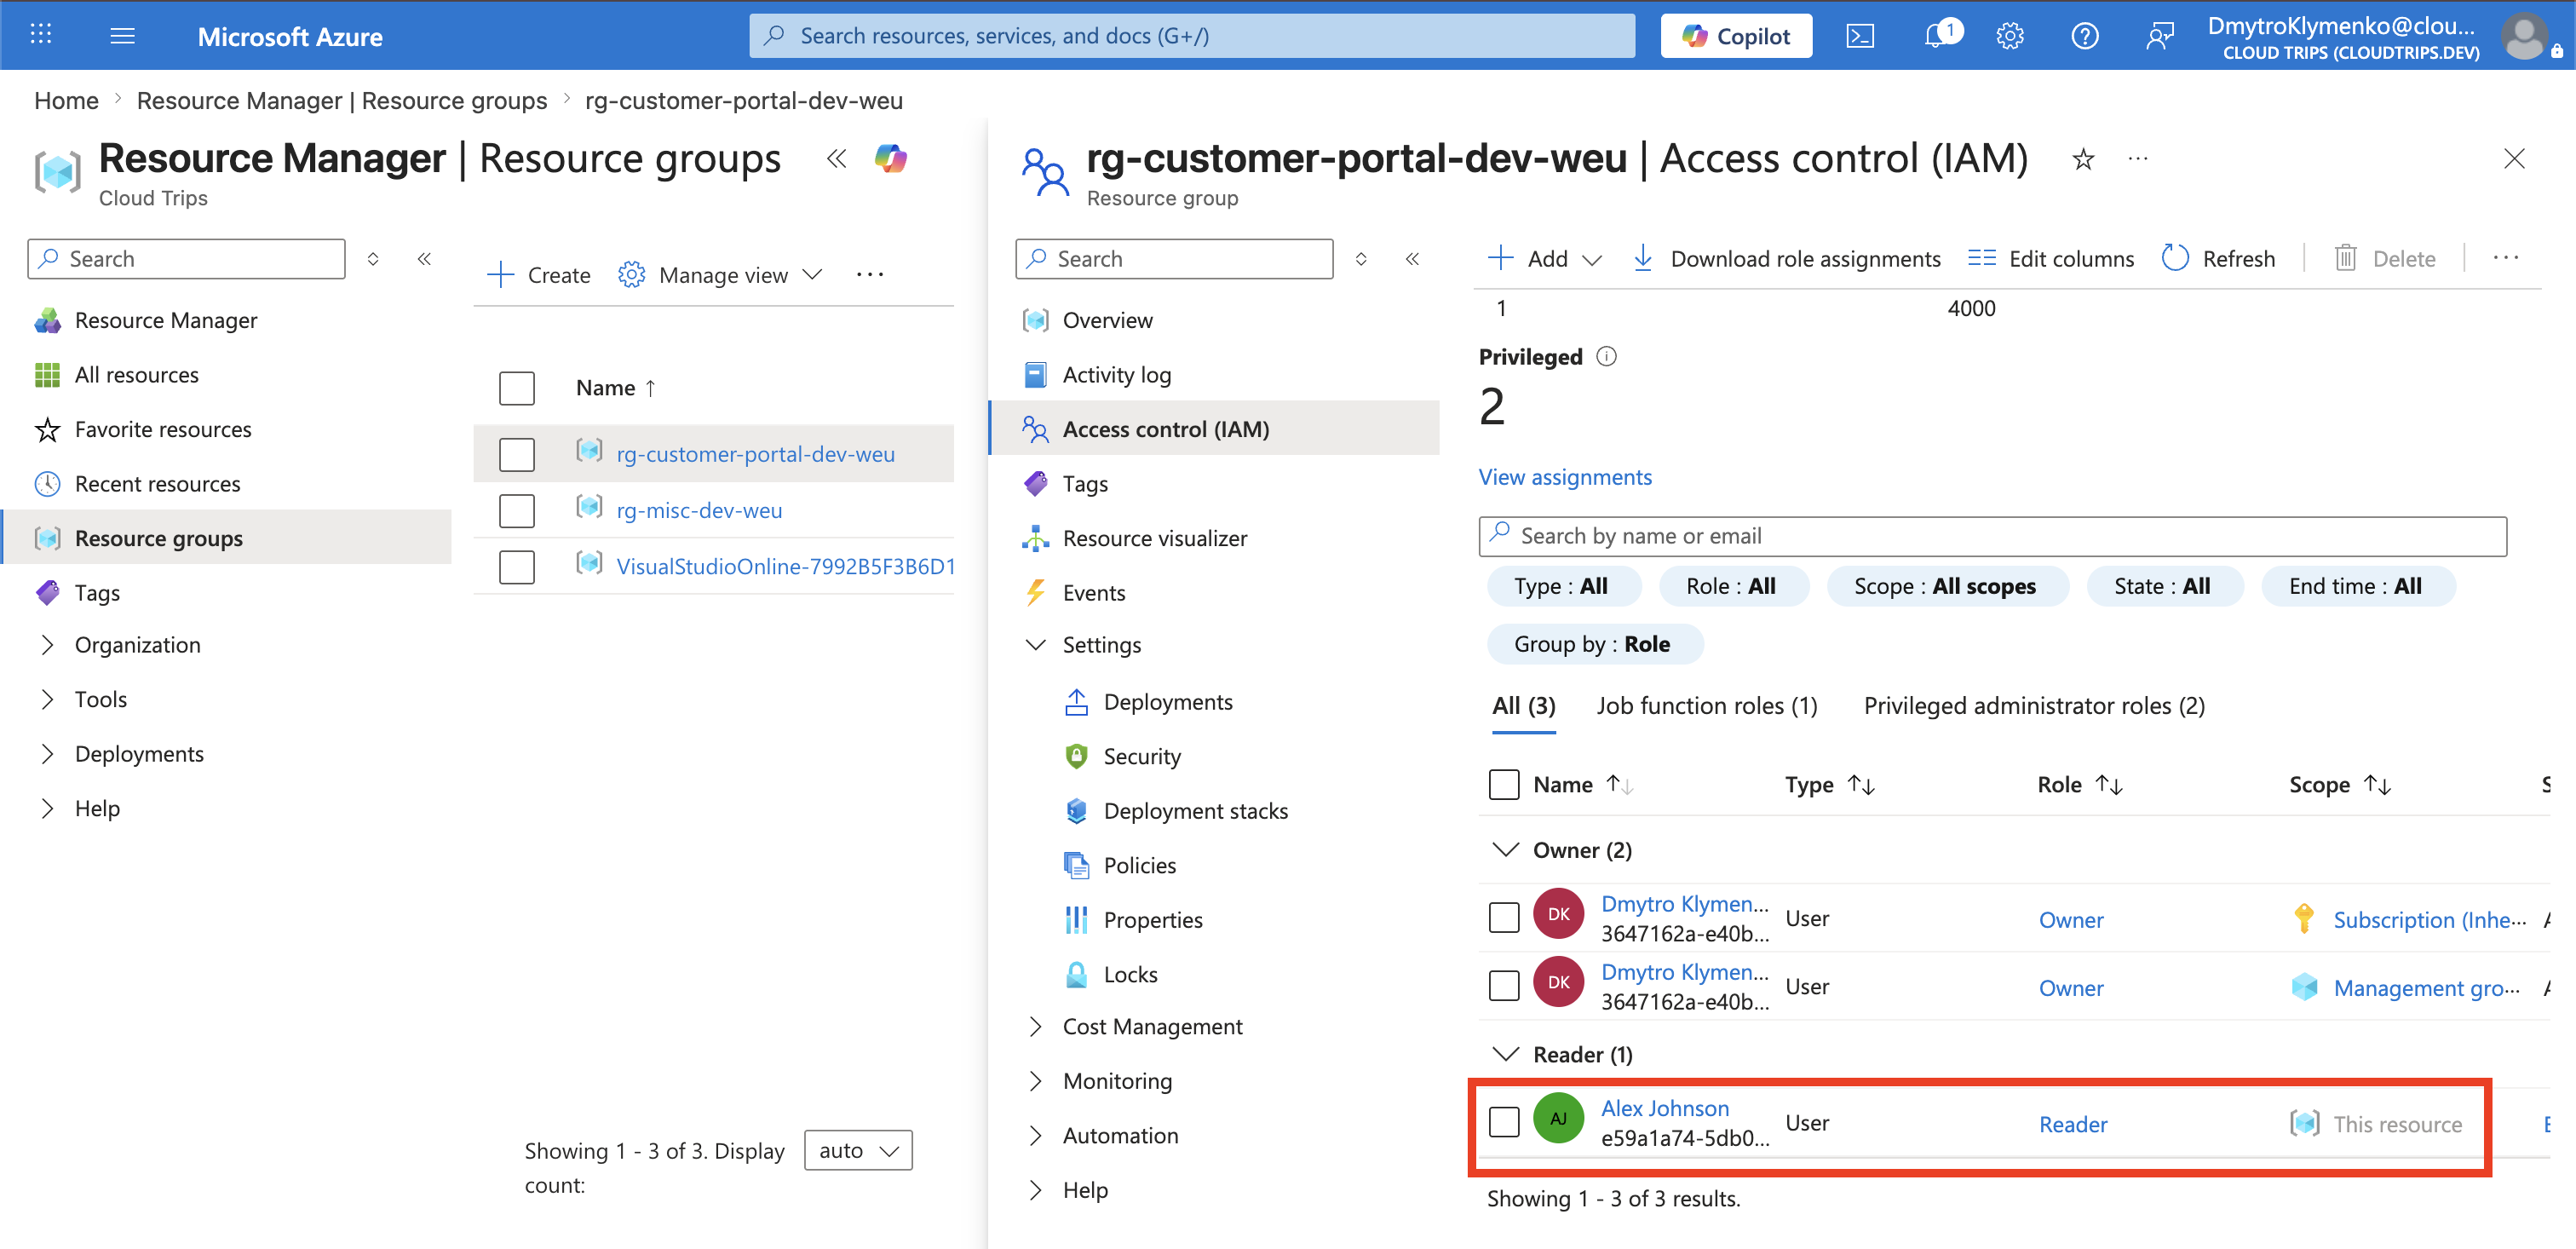Open the Azure portal apps grid menu
This screenshot has width=2576, height=1249.
41,36
